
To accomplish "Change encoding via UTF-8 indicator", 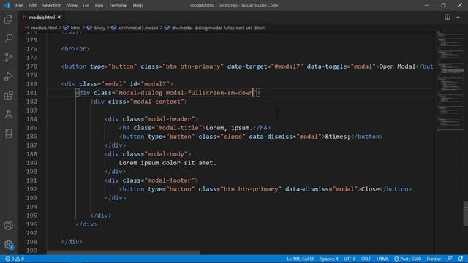I will pyautogui.click(x=350, y=259).
